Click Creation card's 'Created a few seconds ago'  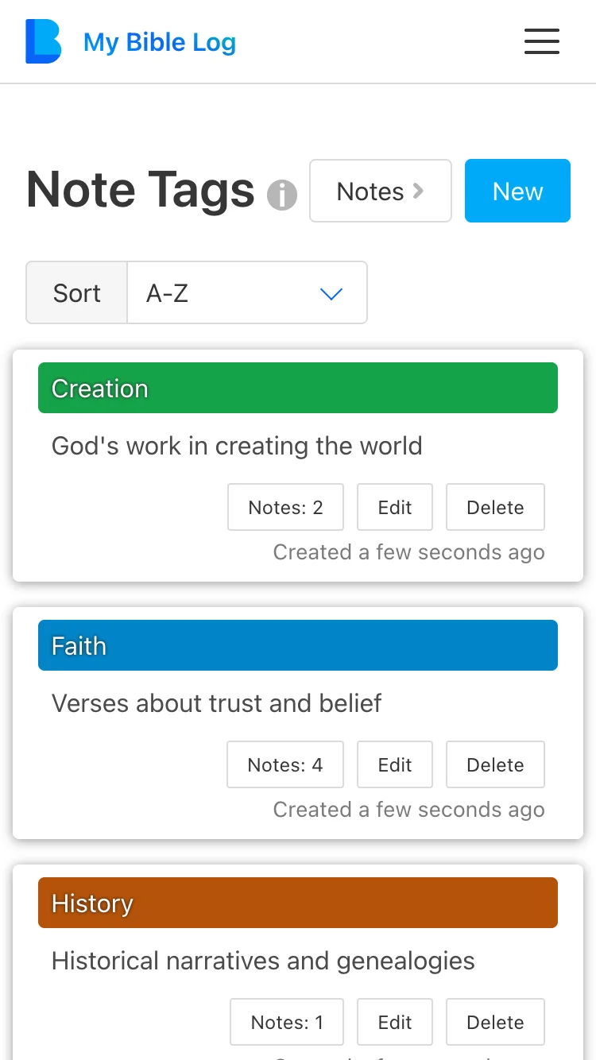(x=409, y=552)
